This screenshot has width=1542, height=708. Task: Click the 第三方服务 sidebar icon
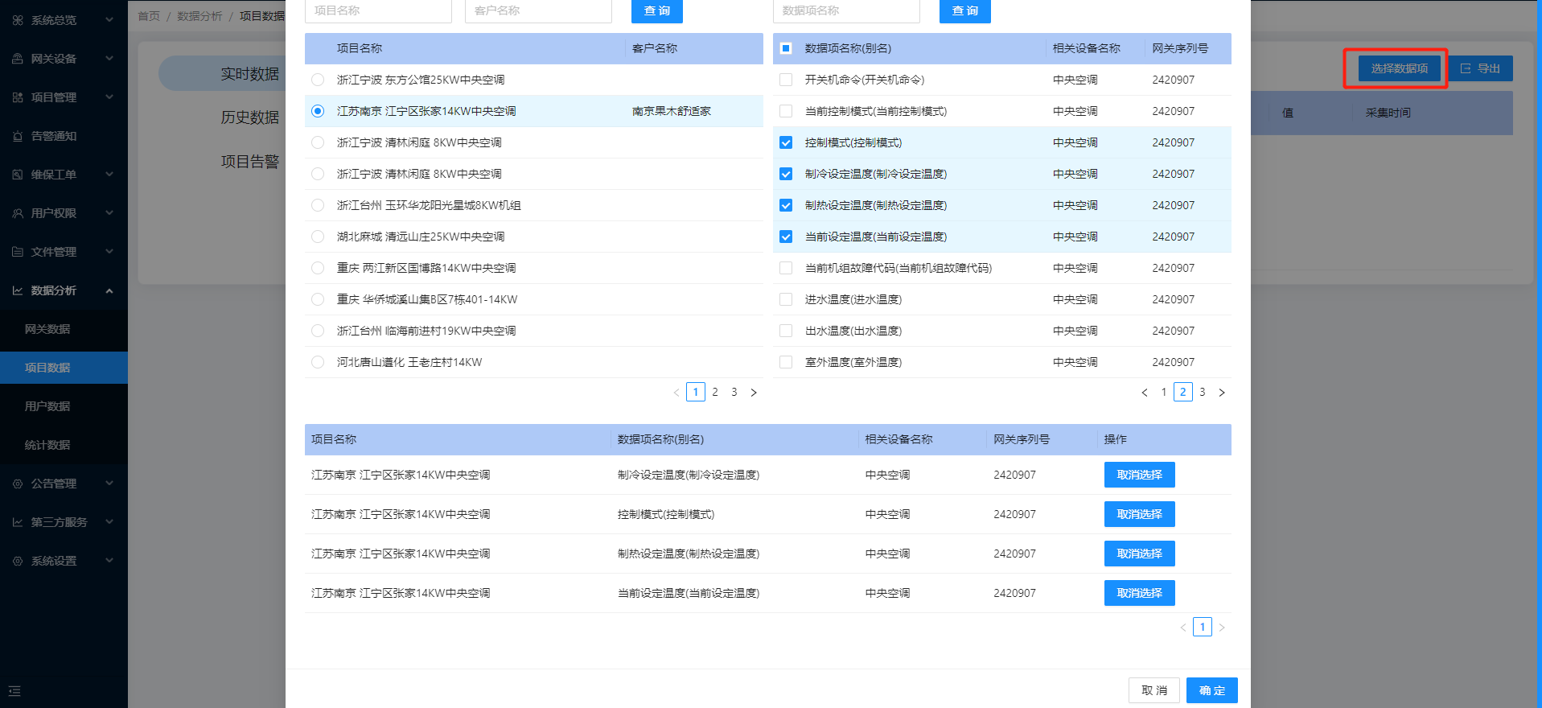pyautogui.click(x=18, y=522)
